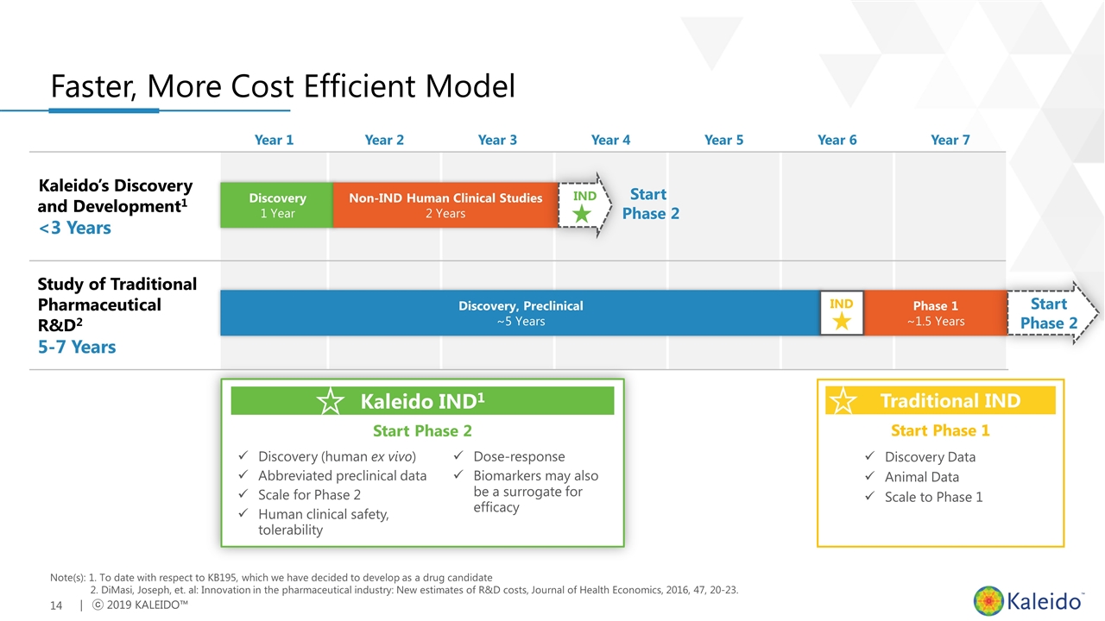This screenshot has width=1105, height=621.
Task: Click the <3 Years text
Action: (74, 229)
